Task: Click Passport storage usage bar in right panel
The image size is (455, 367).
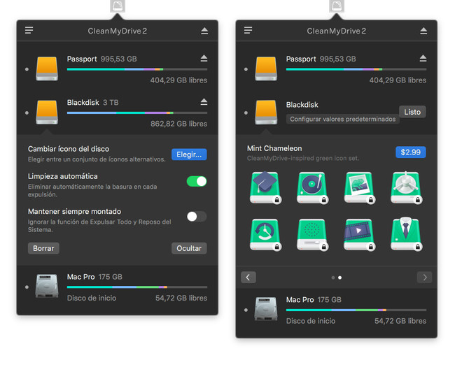Action: [356, 69]
